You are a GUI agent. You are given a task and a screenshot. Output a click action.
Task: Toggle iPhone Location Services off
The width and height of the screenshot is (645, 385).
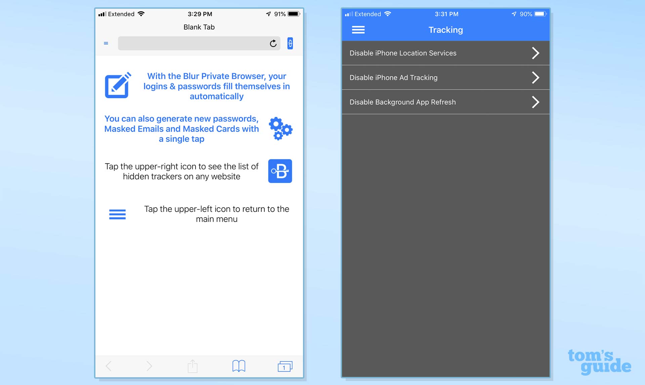coord(446,53)
